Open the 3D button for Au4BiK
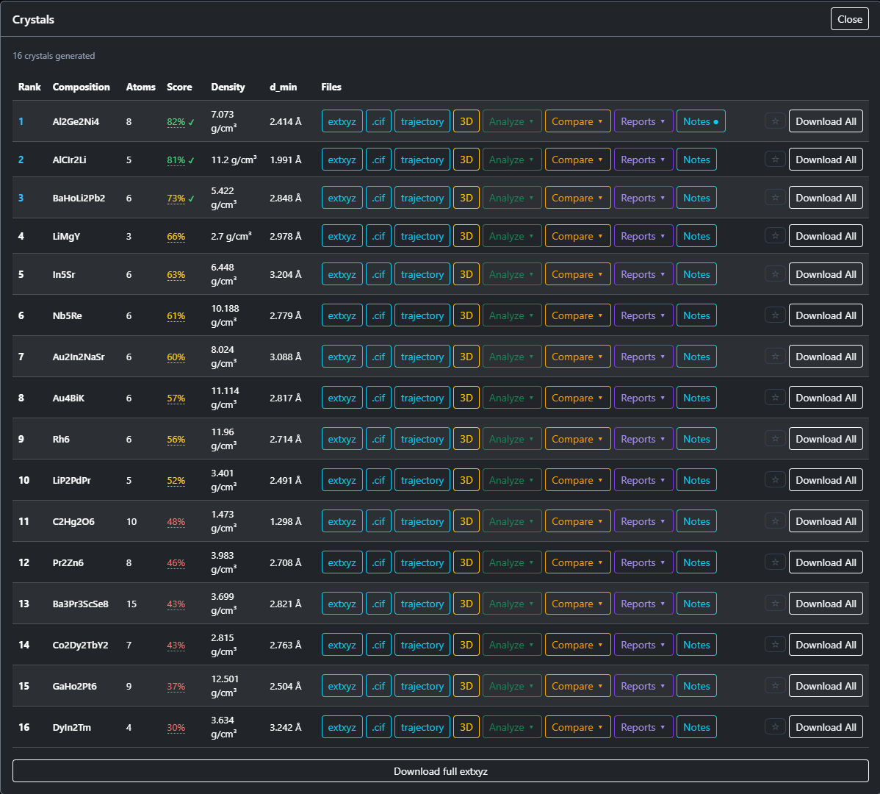This screenshot has width=880, height=794. pos(466,398)
